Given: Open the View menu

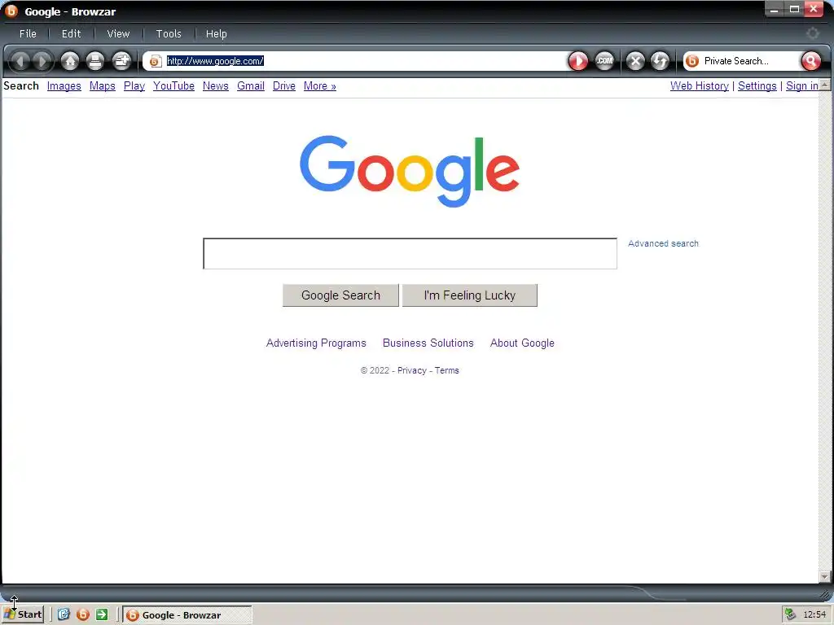Looking at the screenshot, I should [x=118, y=33].
